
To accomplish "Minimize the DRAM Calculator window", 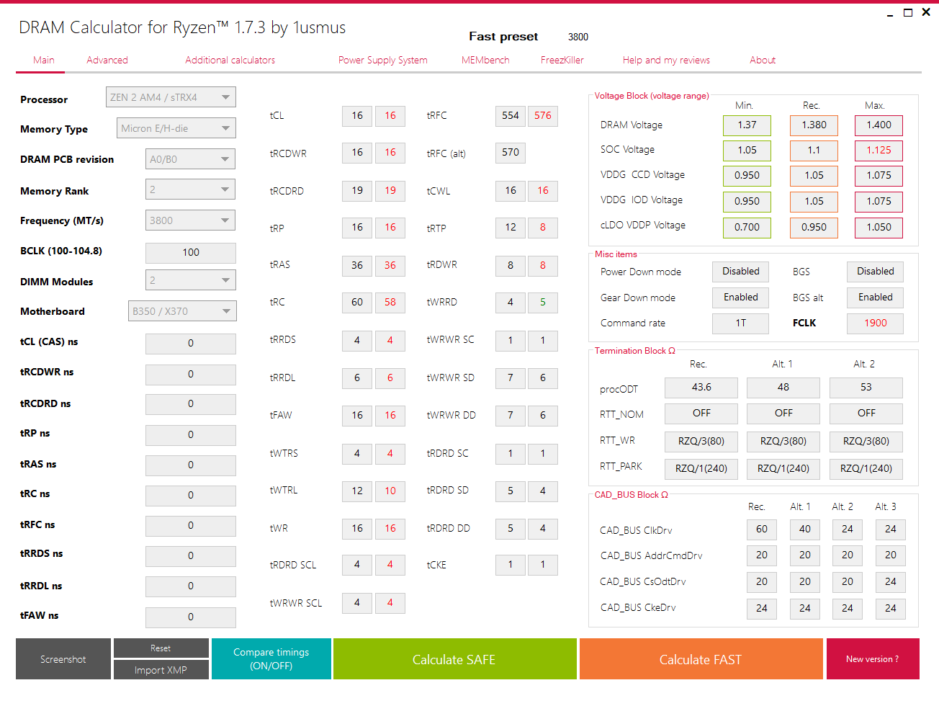I will (890, 13).
